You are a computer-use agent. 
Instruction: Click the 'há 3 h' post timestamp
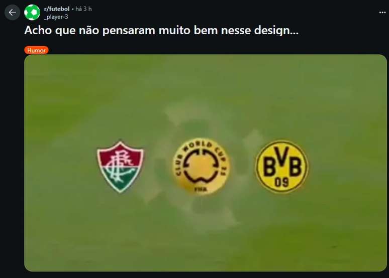[x=83, y=9]
